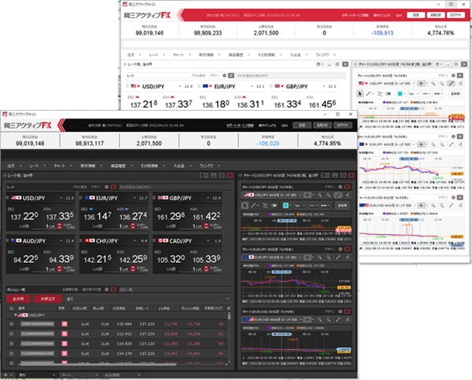Pick the cyan color swatch in dark window
Image resolution: width=472 pixels, height=380 pixels.
pyautogui.click(x=286, y=206)
